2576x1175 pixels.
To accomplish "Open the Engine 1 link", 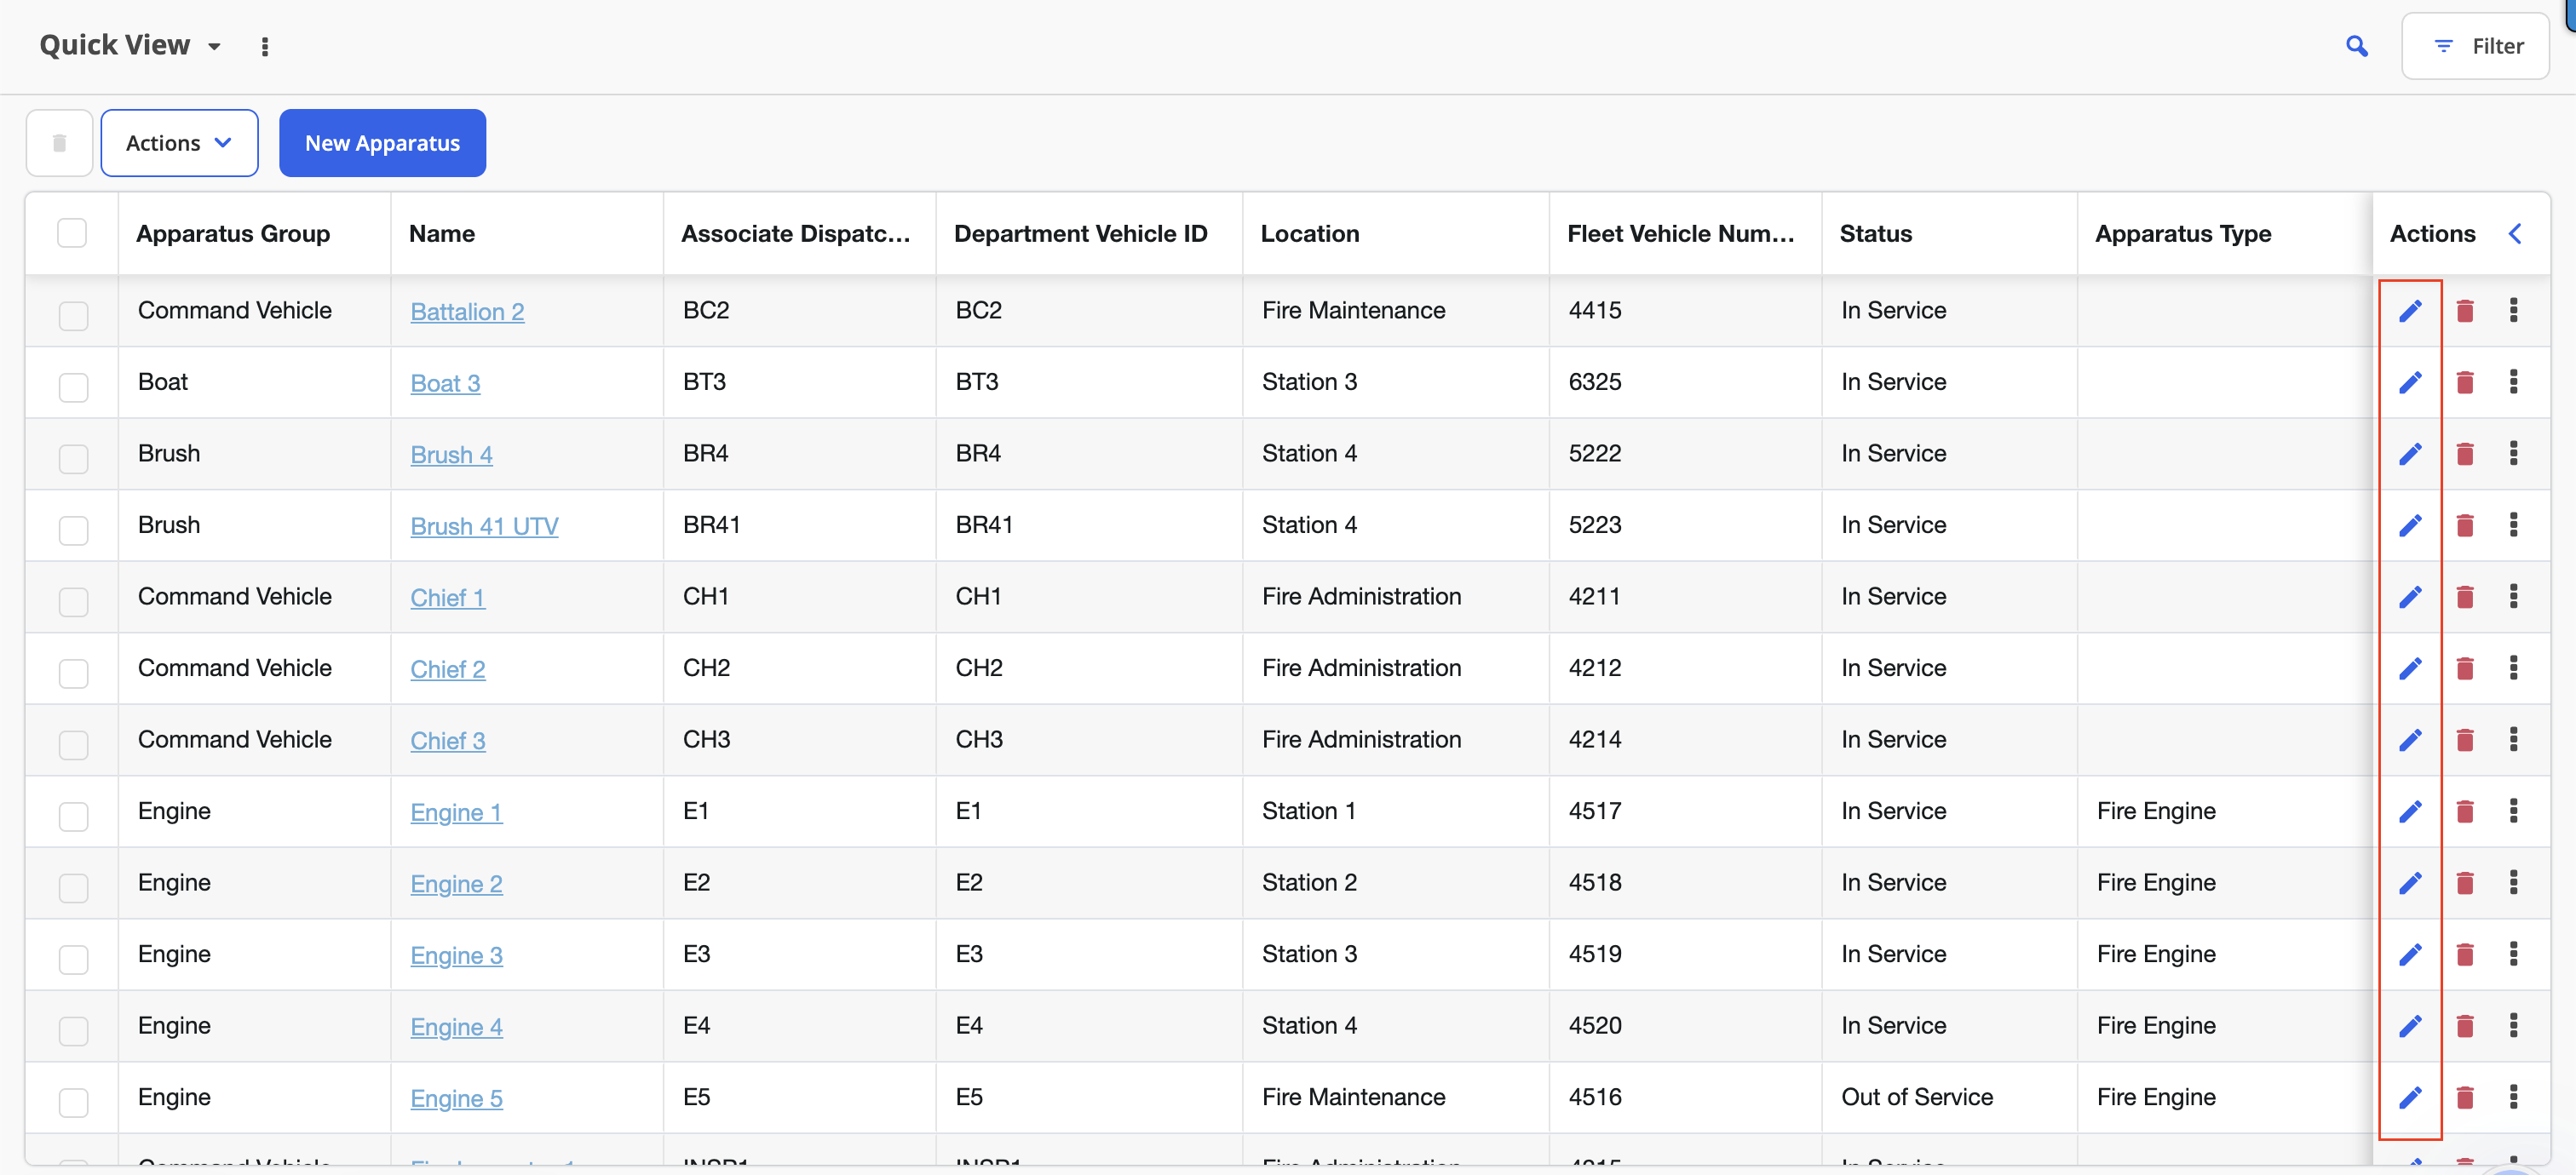I will tap(456, 812).
